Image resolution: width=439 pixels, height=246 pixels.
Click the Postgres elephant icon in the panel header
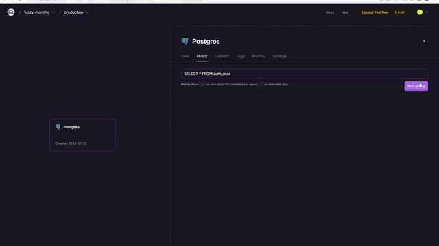pos(185,41)
